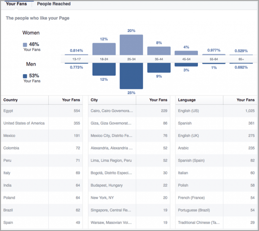Click the 13-17 age group label
Screen dimensions: 259x231
[77, 59]
